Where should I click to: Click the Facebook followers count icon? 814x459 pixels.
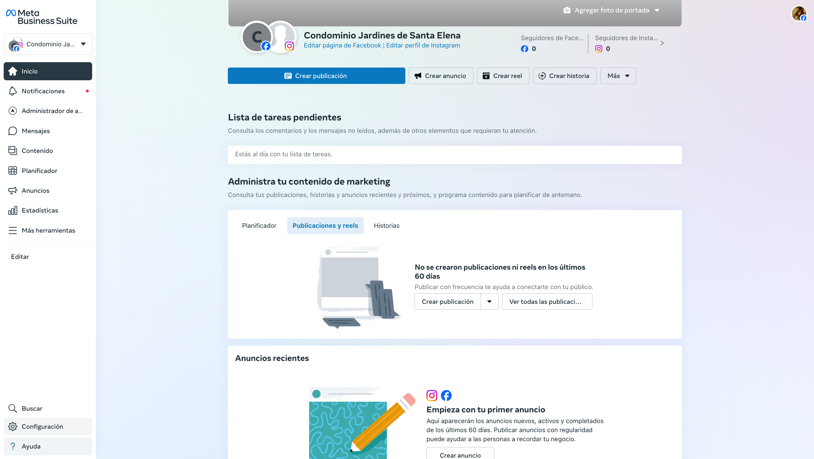pyautogui.click(x=525, y=49)
